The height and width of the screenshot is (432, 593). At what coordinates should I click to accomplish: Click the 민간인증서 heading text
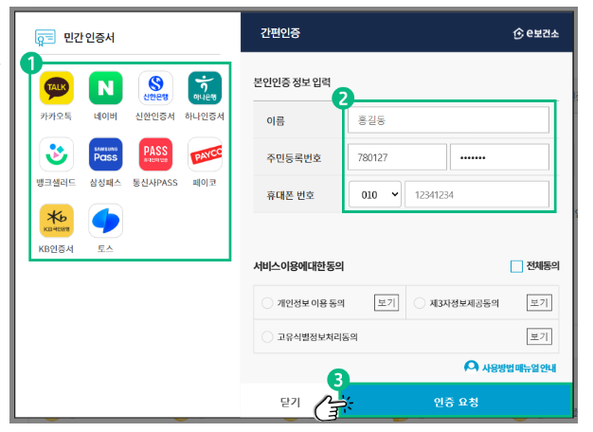pos(89,38)
